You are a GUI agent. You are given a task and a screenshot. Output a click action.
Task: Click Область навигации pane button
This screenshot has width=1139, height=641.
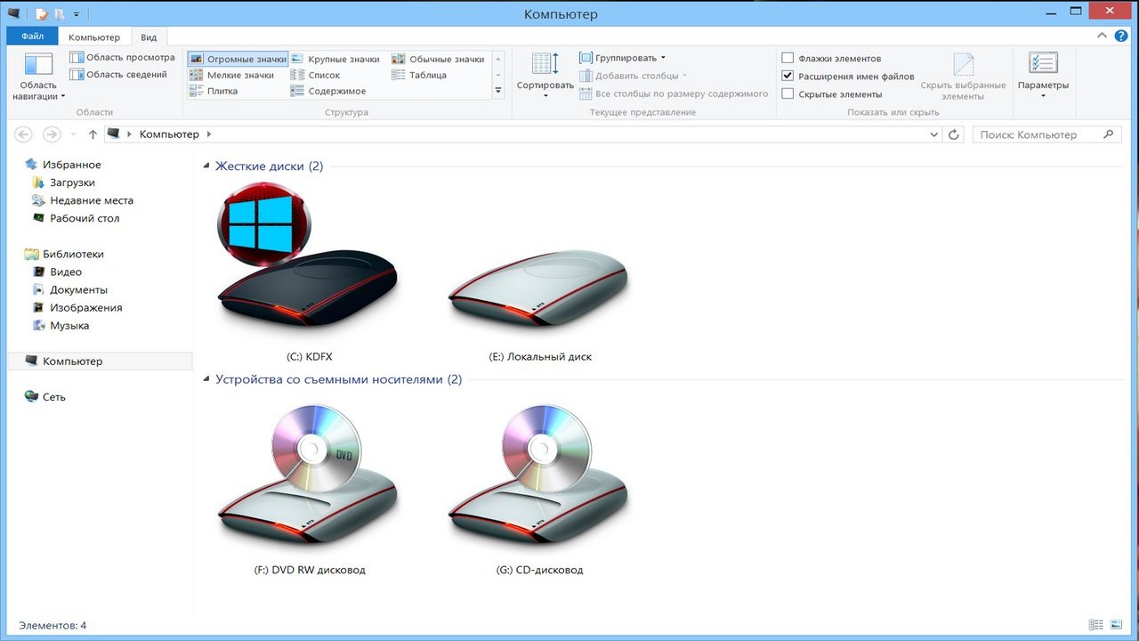coord(38,77)
